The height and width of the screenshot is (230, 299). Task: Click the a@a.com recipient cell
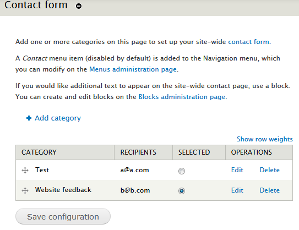[134, 170]
